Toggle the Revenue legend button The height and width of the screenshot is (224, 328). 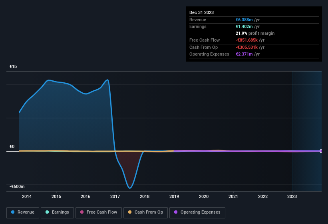point(23,212)
